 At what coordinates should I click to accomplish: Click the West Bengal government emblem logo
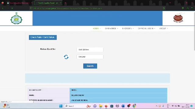point(16,18)
